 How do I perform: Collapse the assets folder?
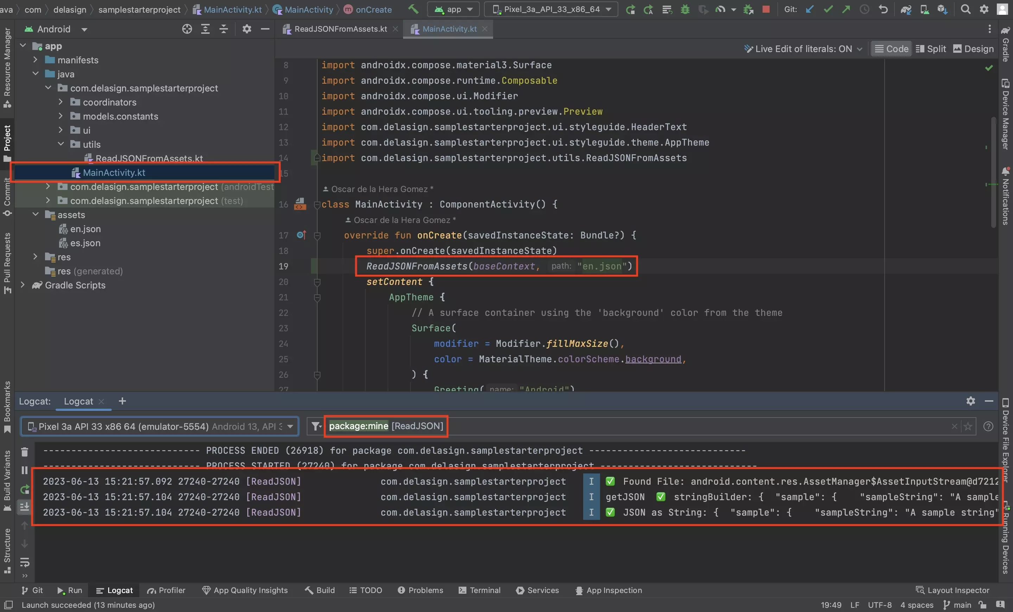(36, 215)
